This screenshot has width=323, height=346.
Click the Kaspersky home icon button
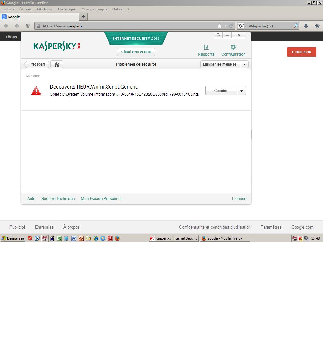click(57, 64)
